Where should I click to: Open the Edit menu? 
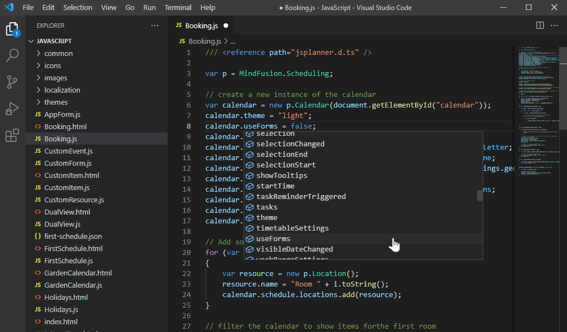[x=48, y=8]
